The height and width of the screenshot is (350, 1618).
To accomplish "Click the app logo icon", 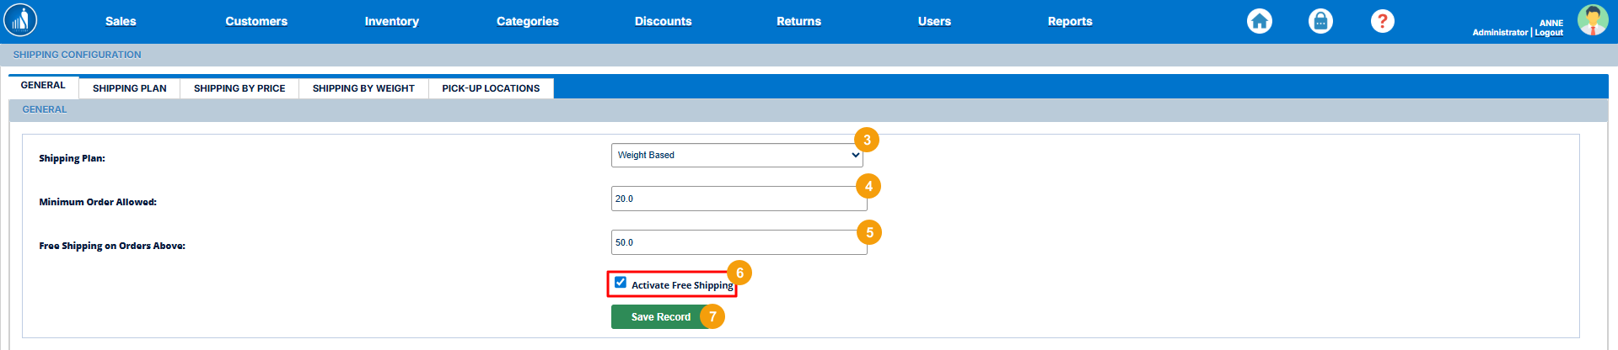I will coord(20,20).
